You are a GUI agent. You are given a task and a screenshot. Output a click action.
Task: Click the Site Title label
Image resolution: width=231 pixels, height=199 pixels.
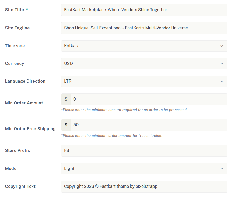[x=15, y=10]
